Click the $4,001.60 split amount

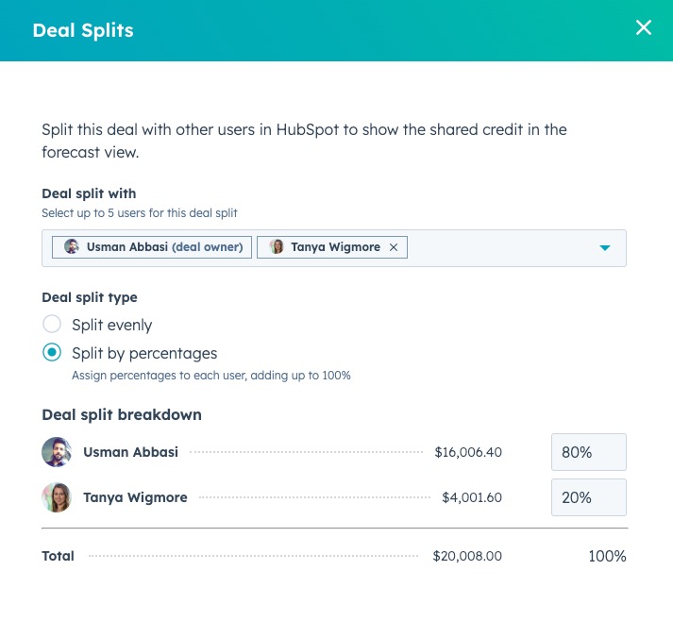click(472, 497)
